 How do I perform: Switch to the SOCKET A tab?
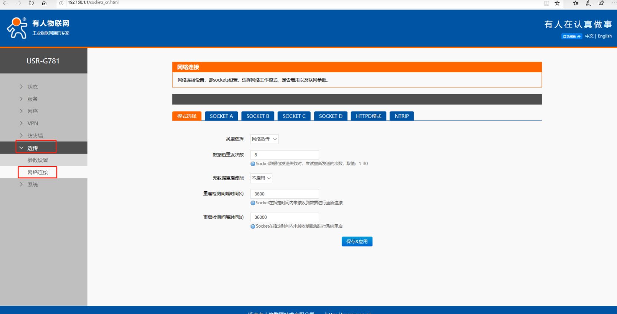tap(221, 116)
